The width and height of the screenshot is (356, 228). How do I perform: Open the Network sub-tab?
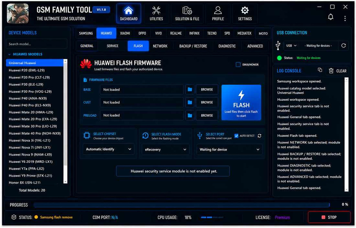pos(160,46)
